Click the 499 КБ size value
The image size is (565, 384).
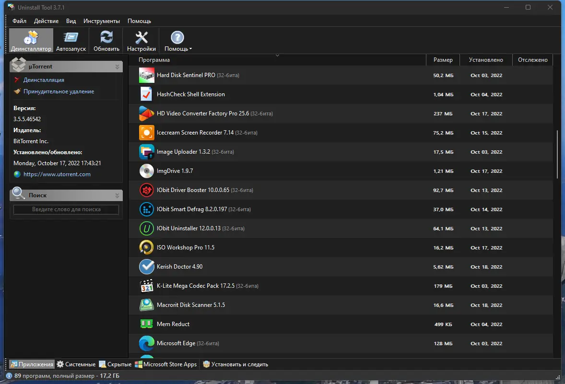coord(443,324)
